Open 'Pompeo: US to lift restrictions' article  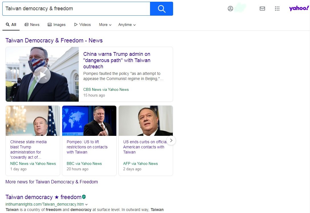click(x=87, y=147)
